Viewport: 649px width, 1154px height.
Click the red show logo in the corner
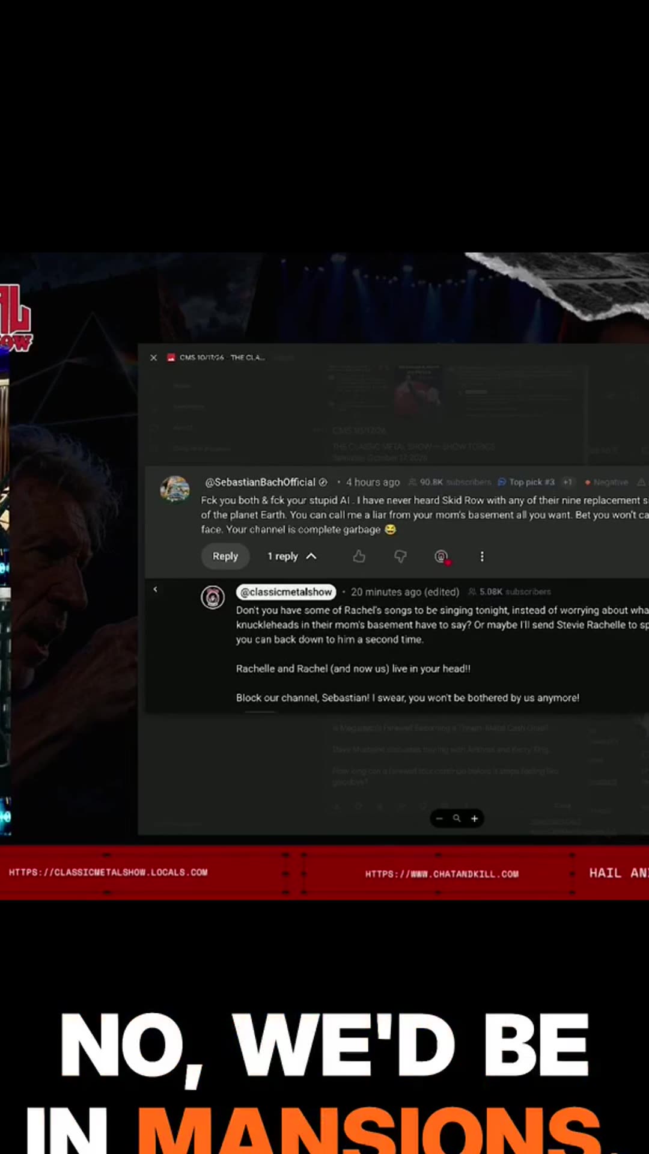click(16, 318)
